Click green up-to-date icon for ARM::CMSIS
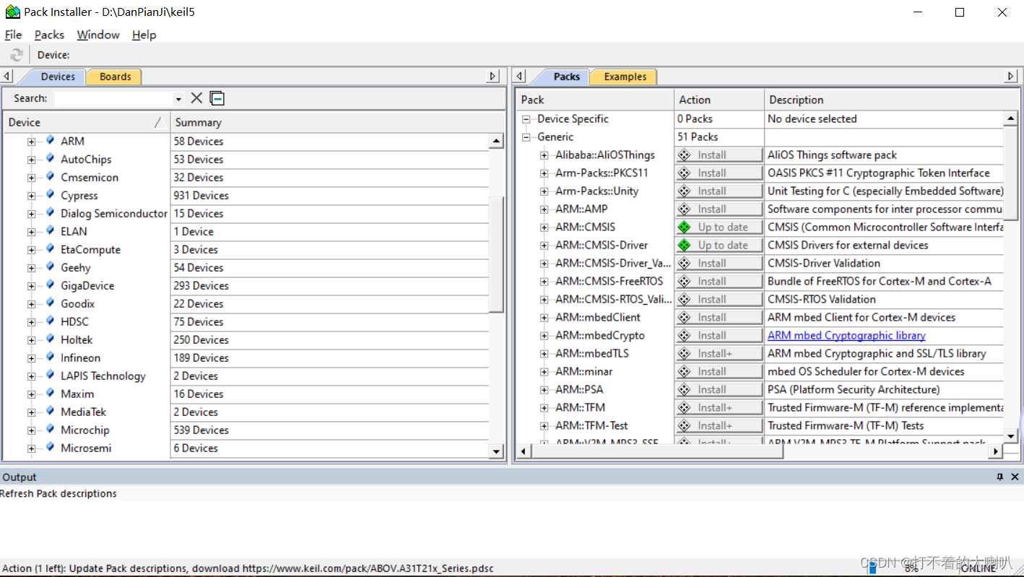The width and height of the screenshot is (1024, 577). tap(685, 227)
